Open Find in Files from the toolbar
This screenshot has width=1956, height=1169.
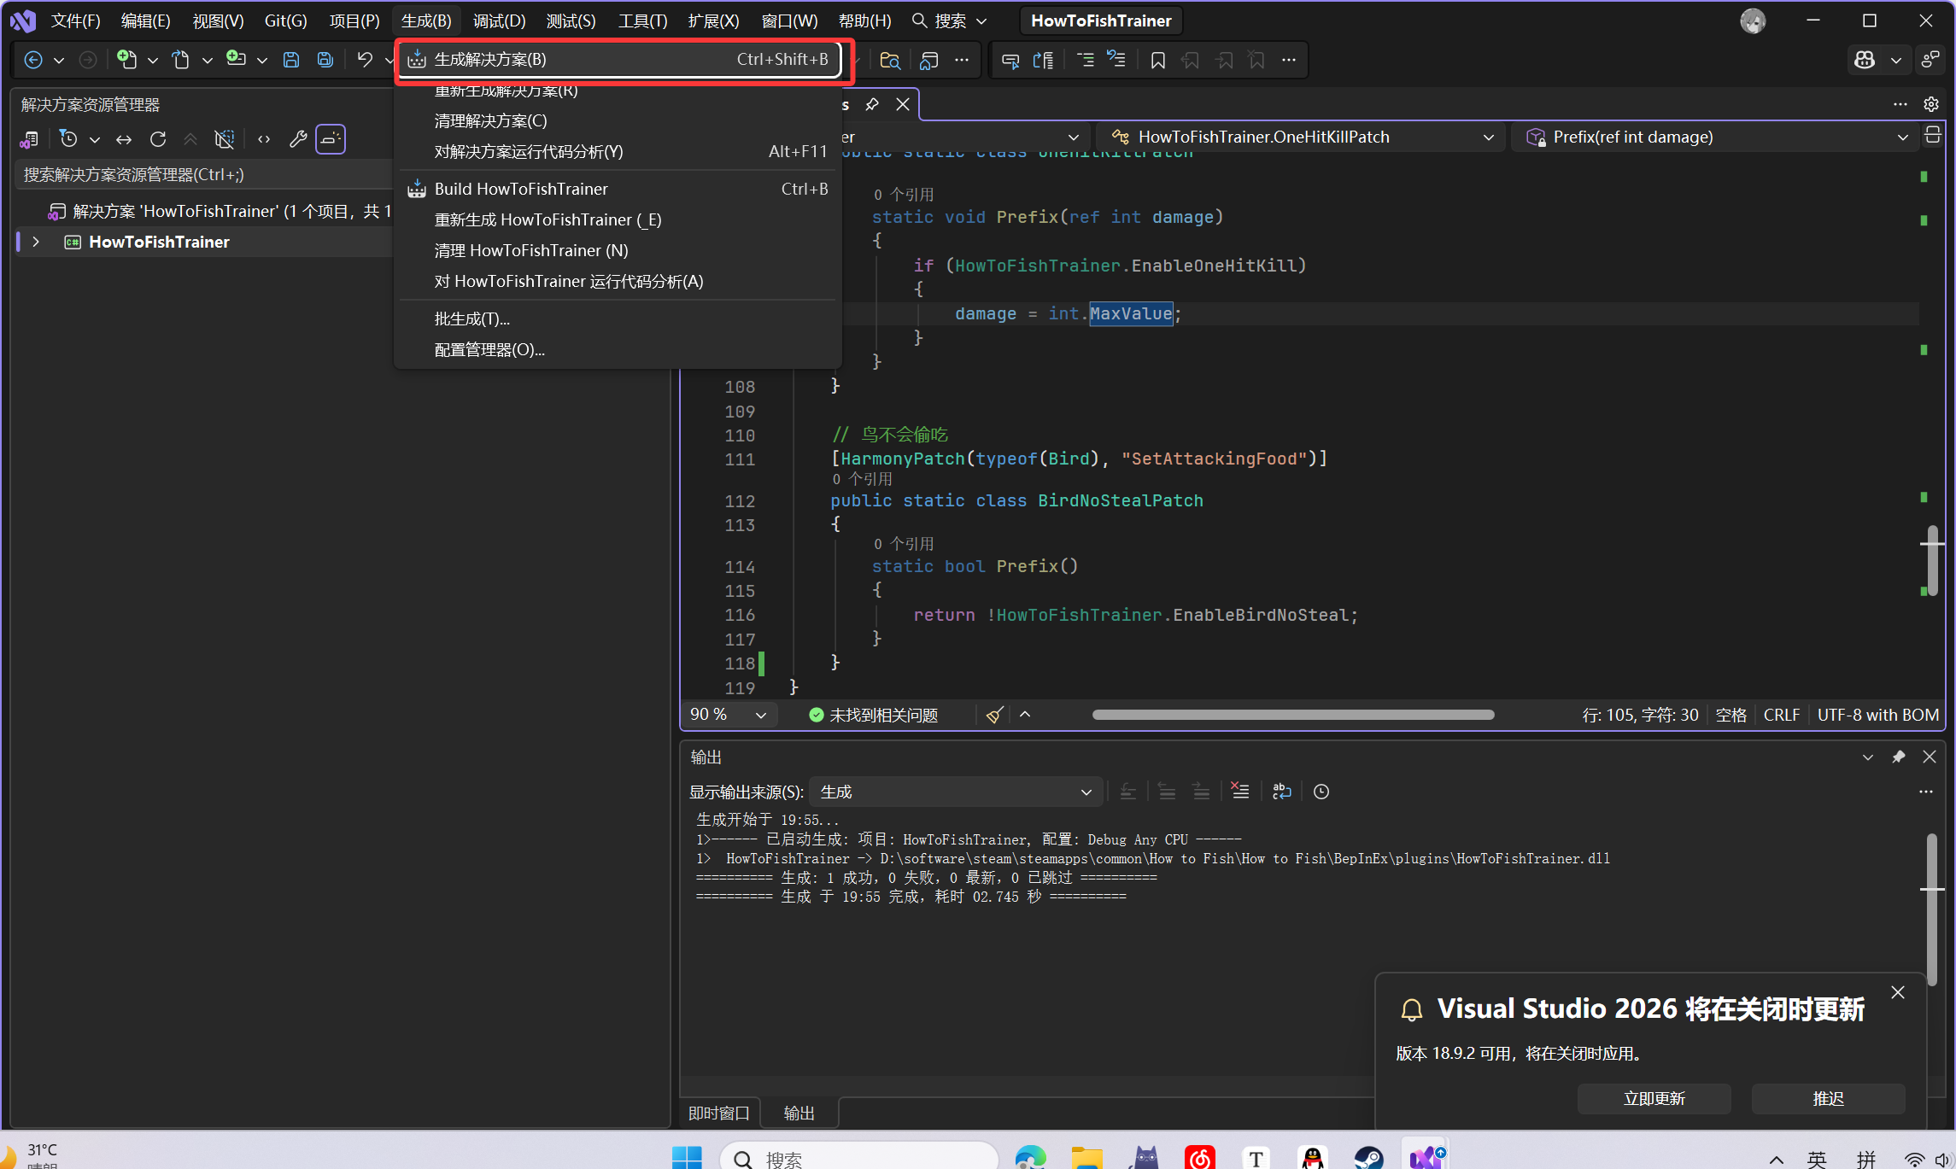[x=890, y=60]
